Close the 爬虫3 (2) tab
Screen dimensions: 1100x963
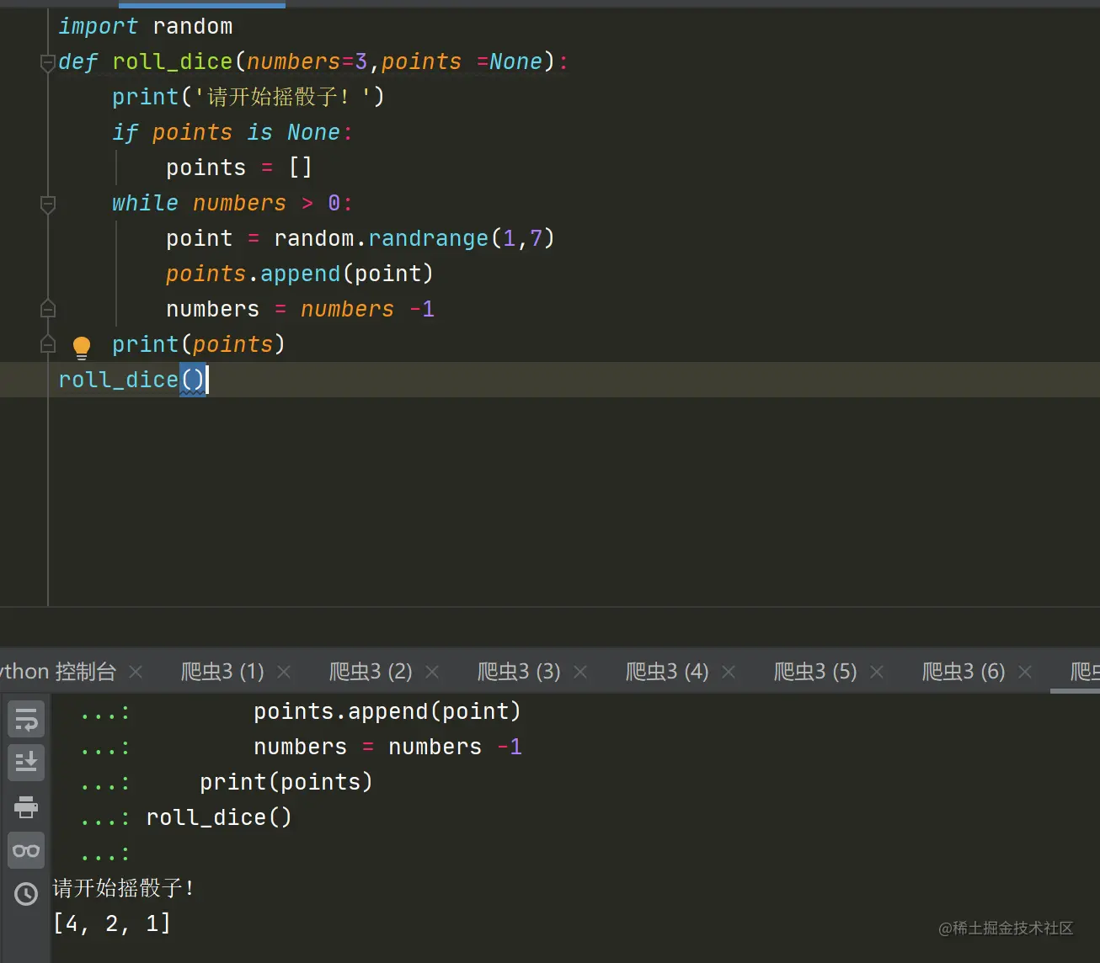[432, 672]
